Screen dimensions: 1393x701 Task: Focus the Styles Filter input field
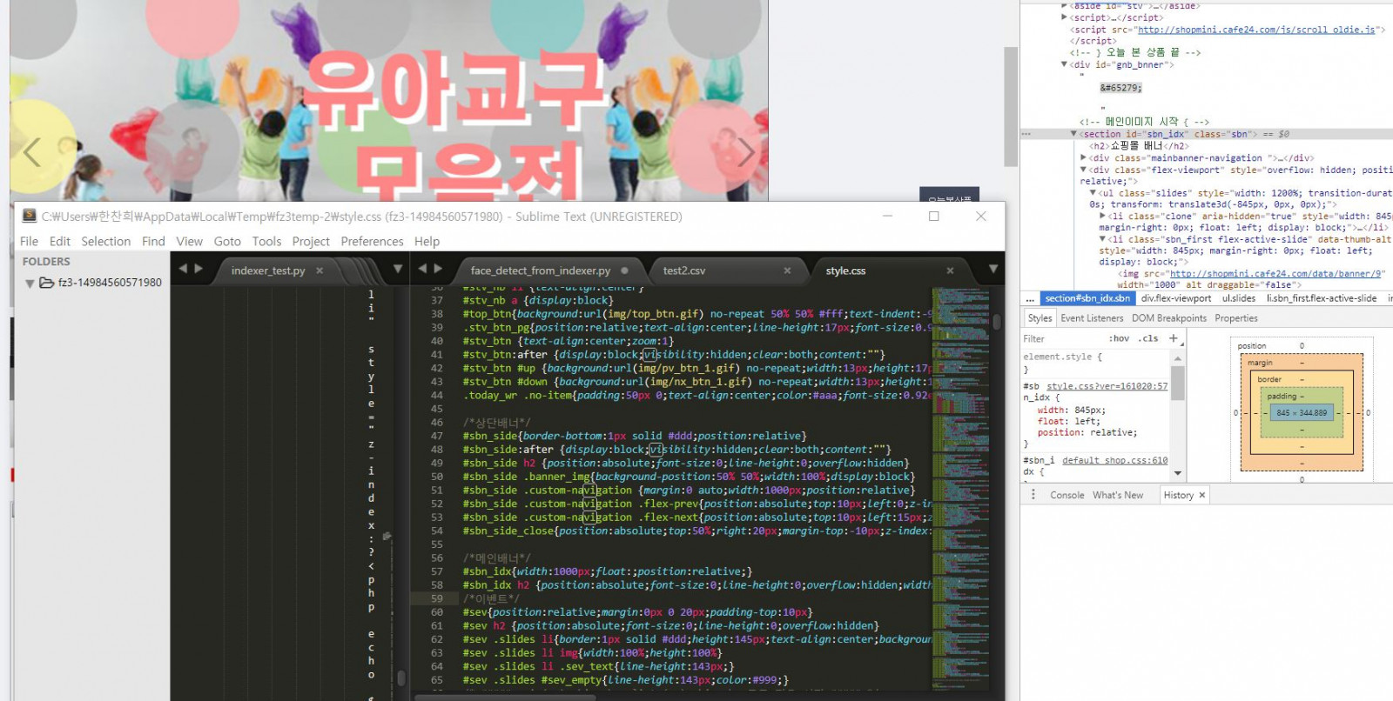click(1062, 338)
